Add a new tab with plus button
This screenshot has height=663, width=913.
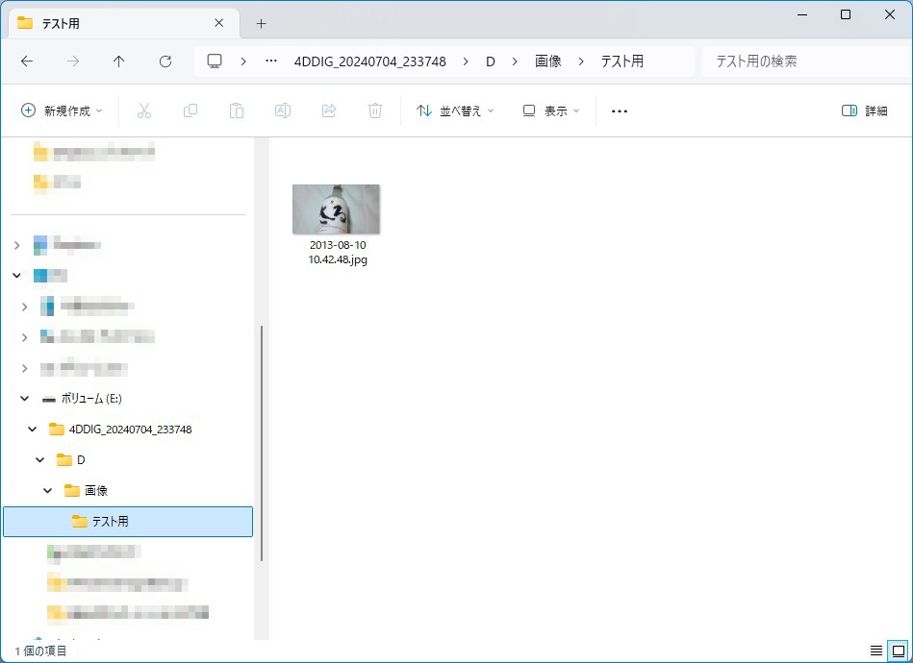pos(261,23)
